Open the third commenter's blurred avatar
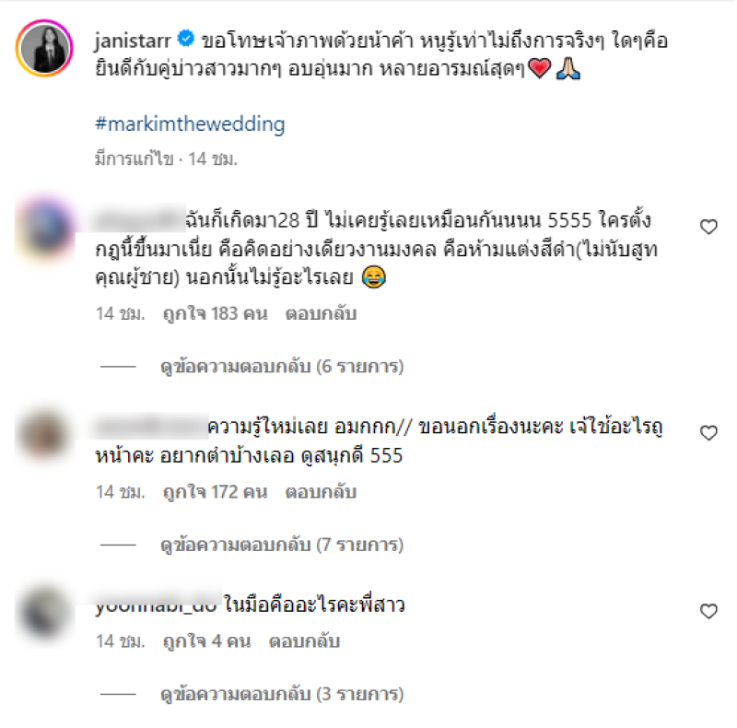Screen dimensions: 737x728 pos(45,612)
